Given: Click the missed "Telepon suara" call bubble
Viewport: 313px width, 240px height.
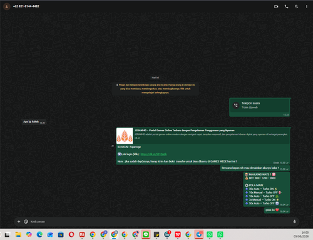Looking at the screenshot, I should pyautogui.click(x=259, y=107).
